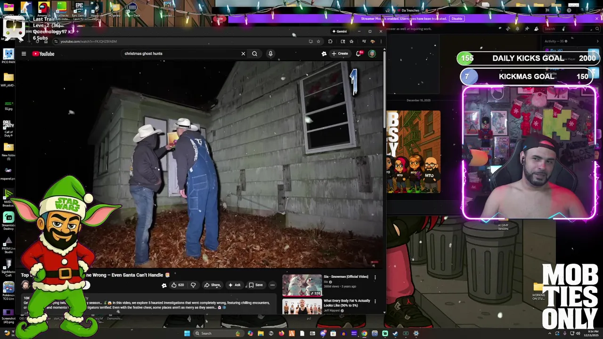The height and width of the screenshot is (339, 603).
Task: Open YouTube notifications bell
Action: [359, 54]
